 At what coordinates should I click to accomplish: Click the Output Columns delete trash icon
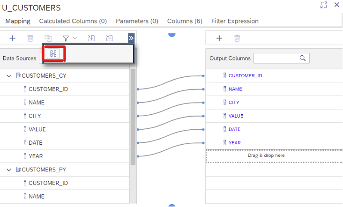pyautogui.click(x=237, y=38)
